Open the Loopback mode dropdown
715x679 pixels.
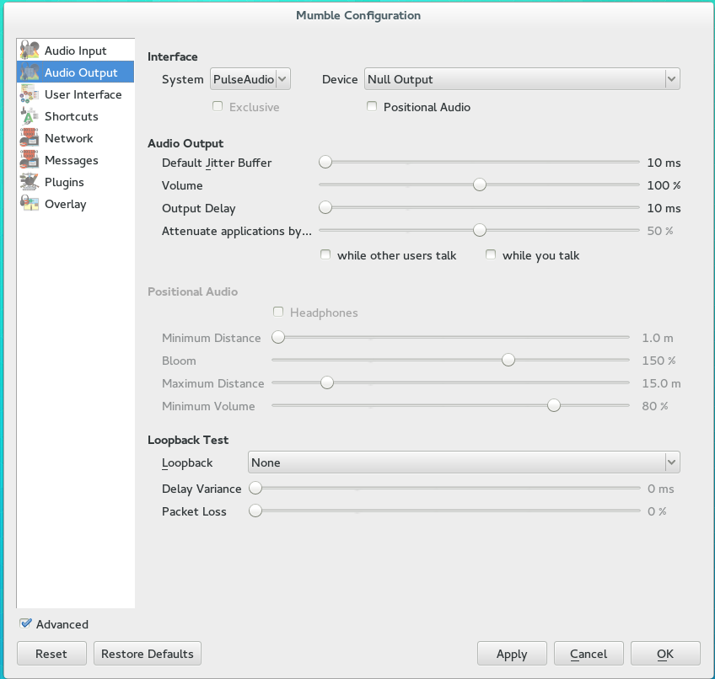(463, 462)
